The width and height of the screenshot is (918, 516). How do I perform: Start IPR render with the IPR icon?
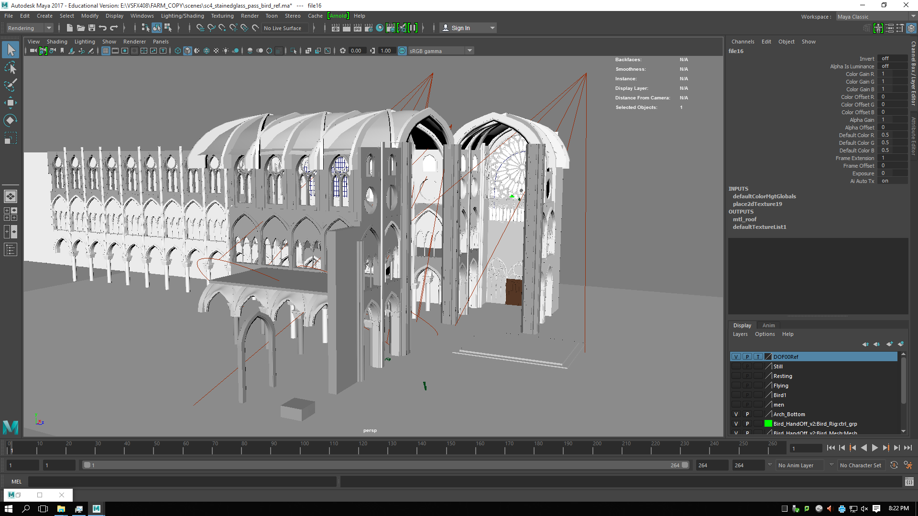pyautogui.click(x=358, y=28)
